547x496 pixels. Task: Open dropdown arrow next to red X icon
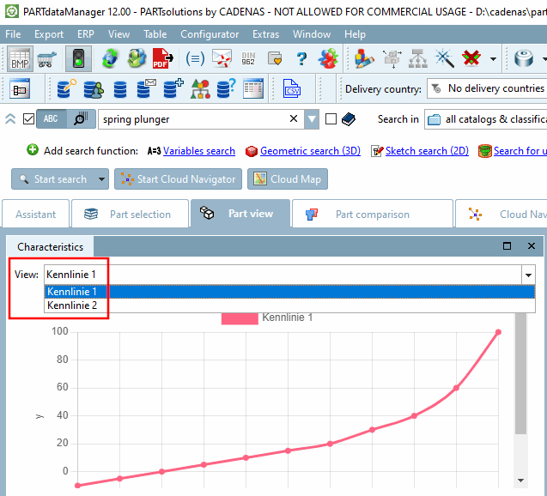point(493,59)
